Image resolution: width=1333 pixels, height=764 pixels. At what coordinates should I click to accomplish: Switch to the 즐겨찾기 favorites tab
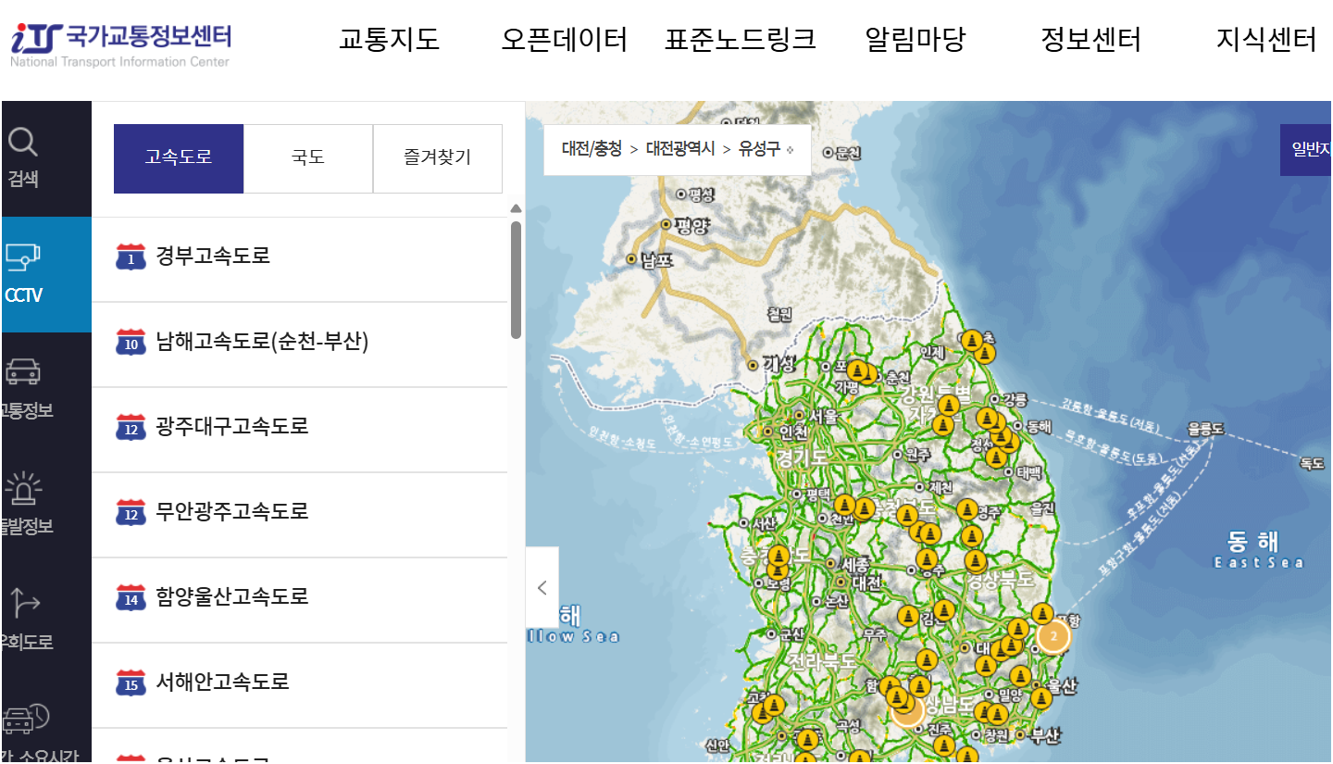pos(438,158)
